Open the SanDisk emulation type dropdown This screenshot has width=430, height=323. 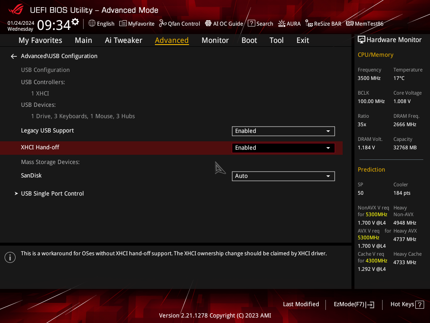(283, 176)
